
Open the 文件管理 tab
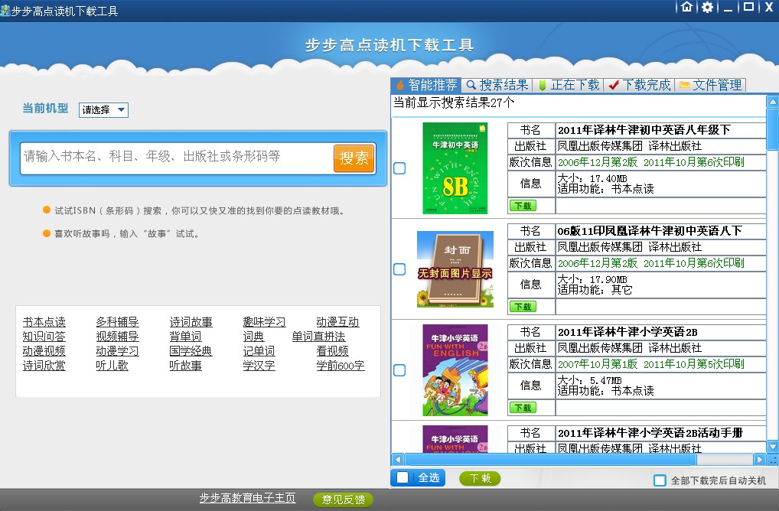coord(710,85)
